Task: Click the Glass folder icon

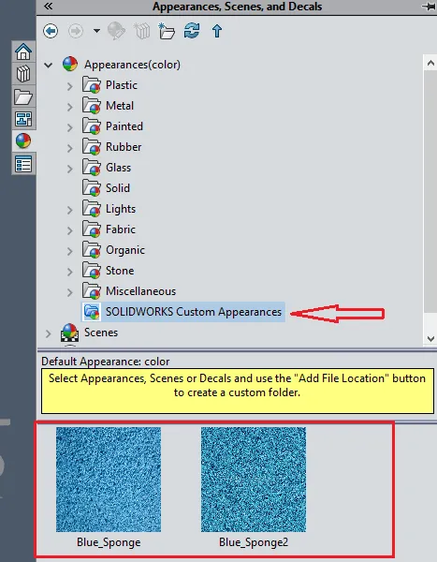Action: (92, 168)
